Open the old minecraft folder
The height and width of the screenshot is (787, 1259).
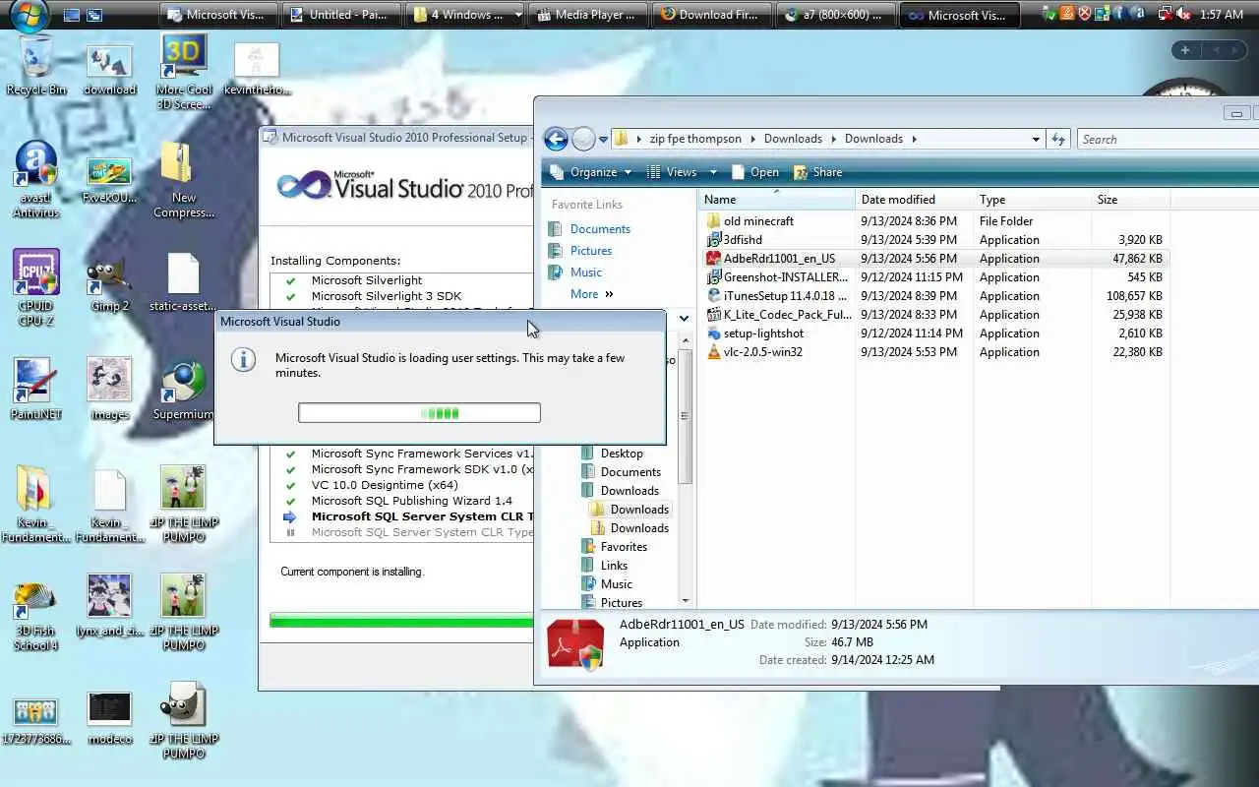[x=749, y=221]
